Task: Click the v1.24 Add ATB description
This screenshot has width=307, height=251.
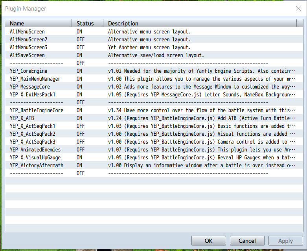Action: [x=202, y=118]
